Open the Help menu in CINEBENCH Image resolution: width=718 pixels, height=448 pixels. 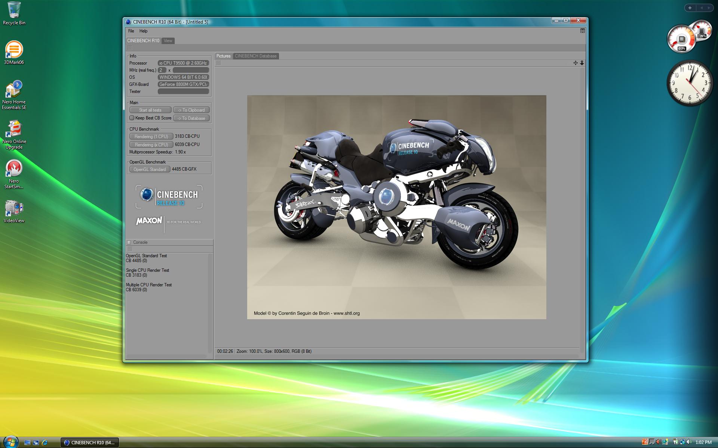143,31
